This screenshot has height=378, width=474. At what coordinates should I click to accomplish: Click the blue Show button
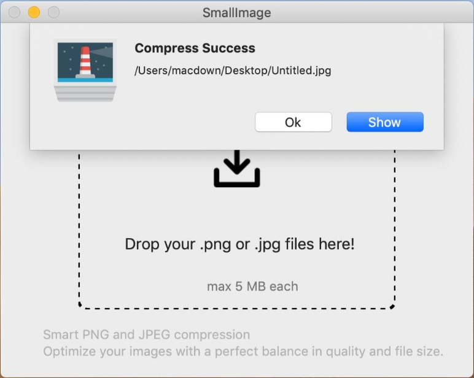pyautogui.click(x=385, y=122)
